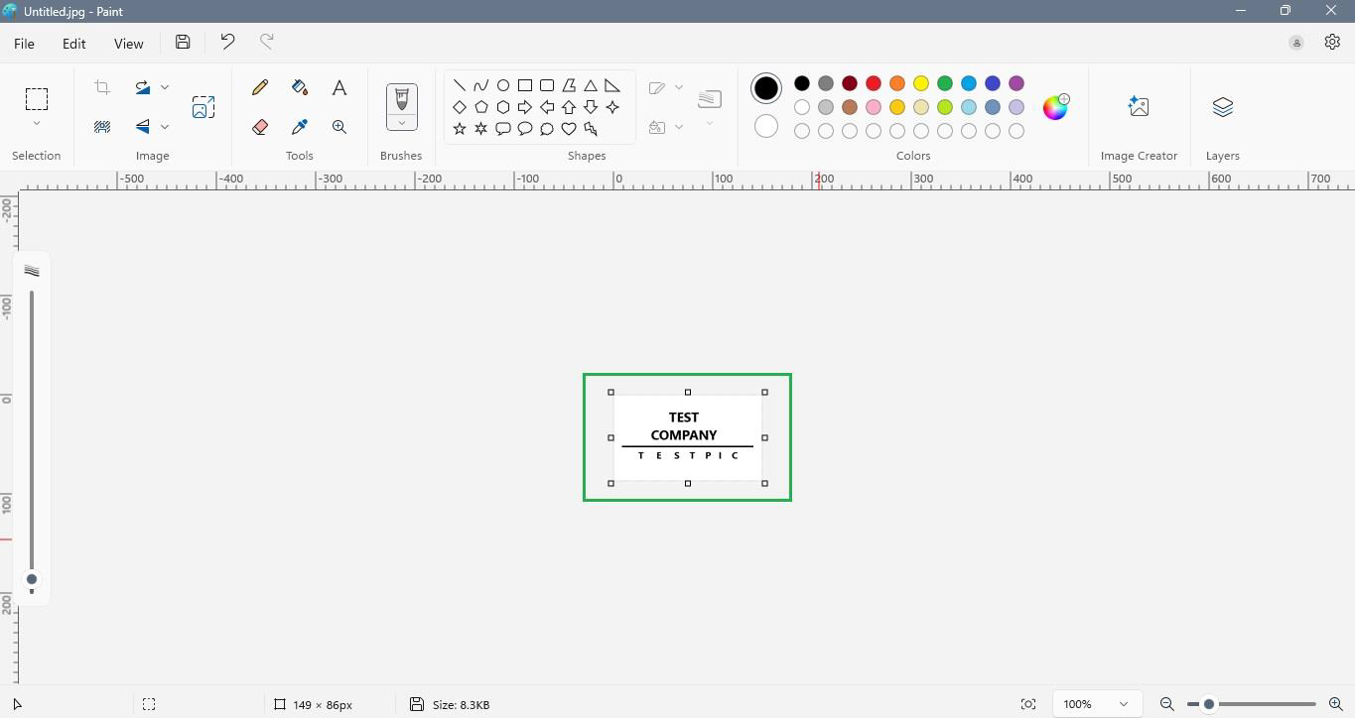Select the white Color 2 circle

pos(765,127)
